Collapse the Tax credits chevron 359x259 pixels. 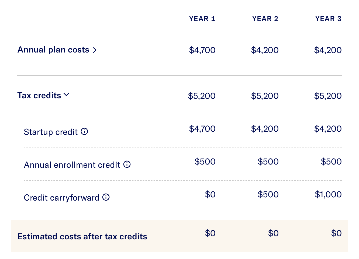tap(66, 95)
